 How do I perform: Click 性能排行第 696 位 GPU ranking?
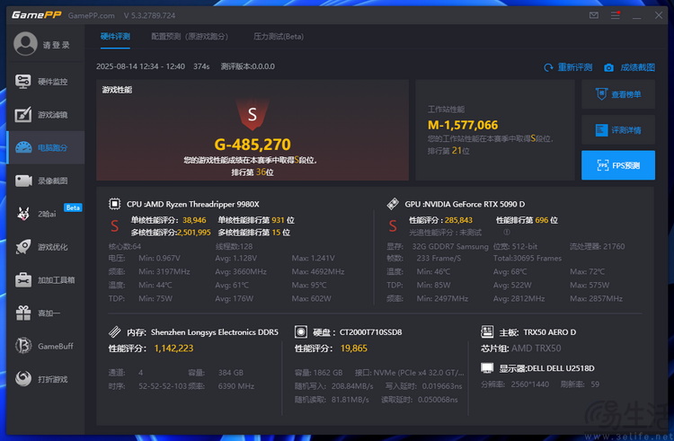coord(527,220)
